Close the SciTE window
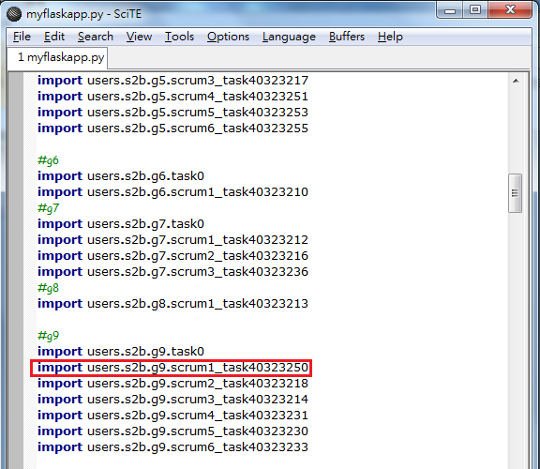 (510, 10)
